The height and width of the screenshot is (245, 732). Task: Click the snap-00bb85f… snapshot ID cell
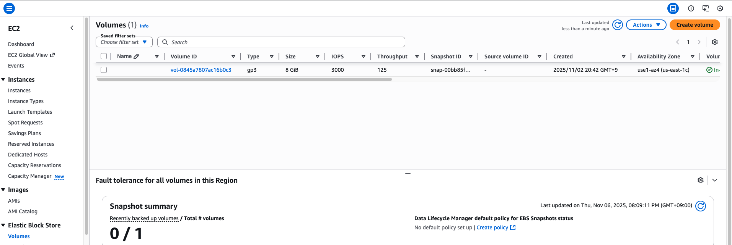(x=450, y=70)
